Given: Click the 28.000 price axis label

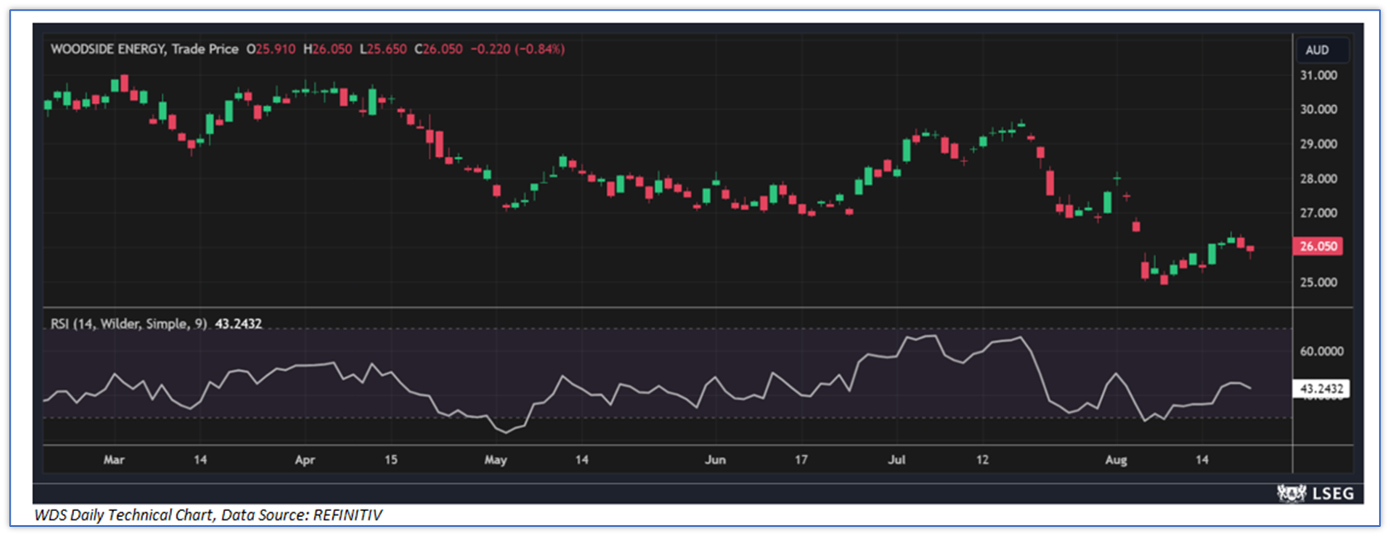Looking at the screenshot, I should [1319, 178].
